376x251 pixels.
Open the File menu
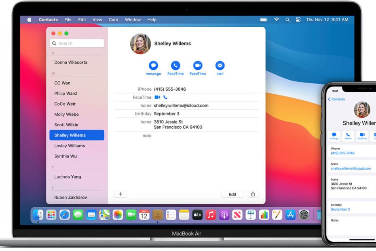click(68, 20)
